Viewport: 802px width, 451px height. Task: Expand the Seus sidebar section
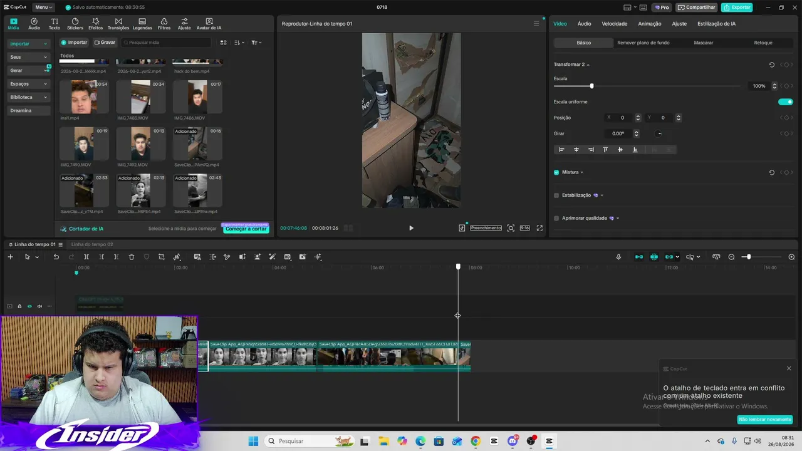28,57
